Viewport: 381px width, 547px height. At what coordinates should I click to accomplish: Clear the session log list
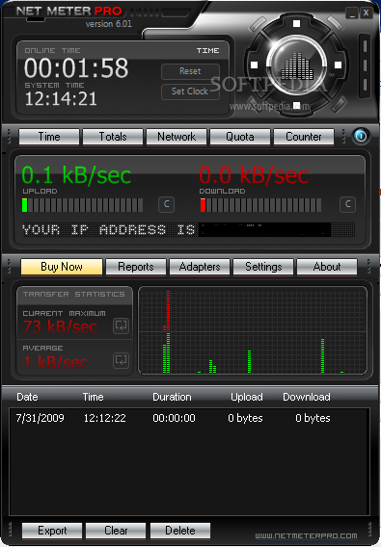(x=116, y=531)
